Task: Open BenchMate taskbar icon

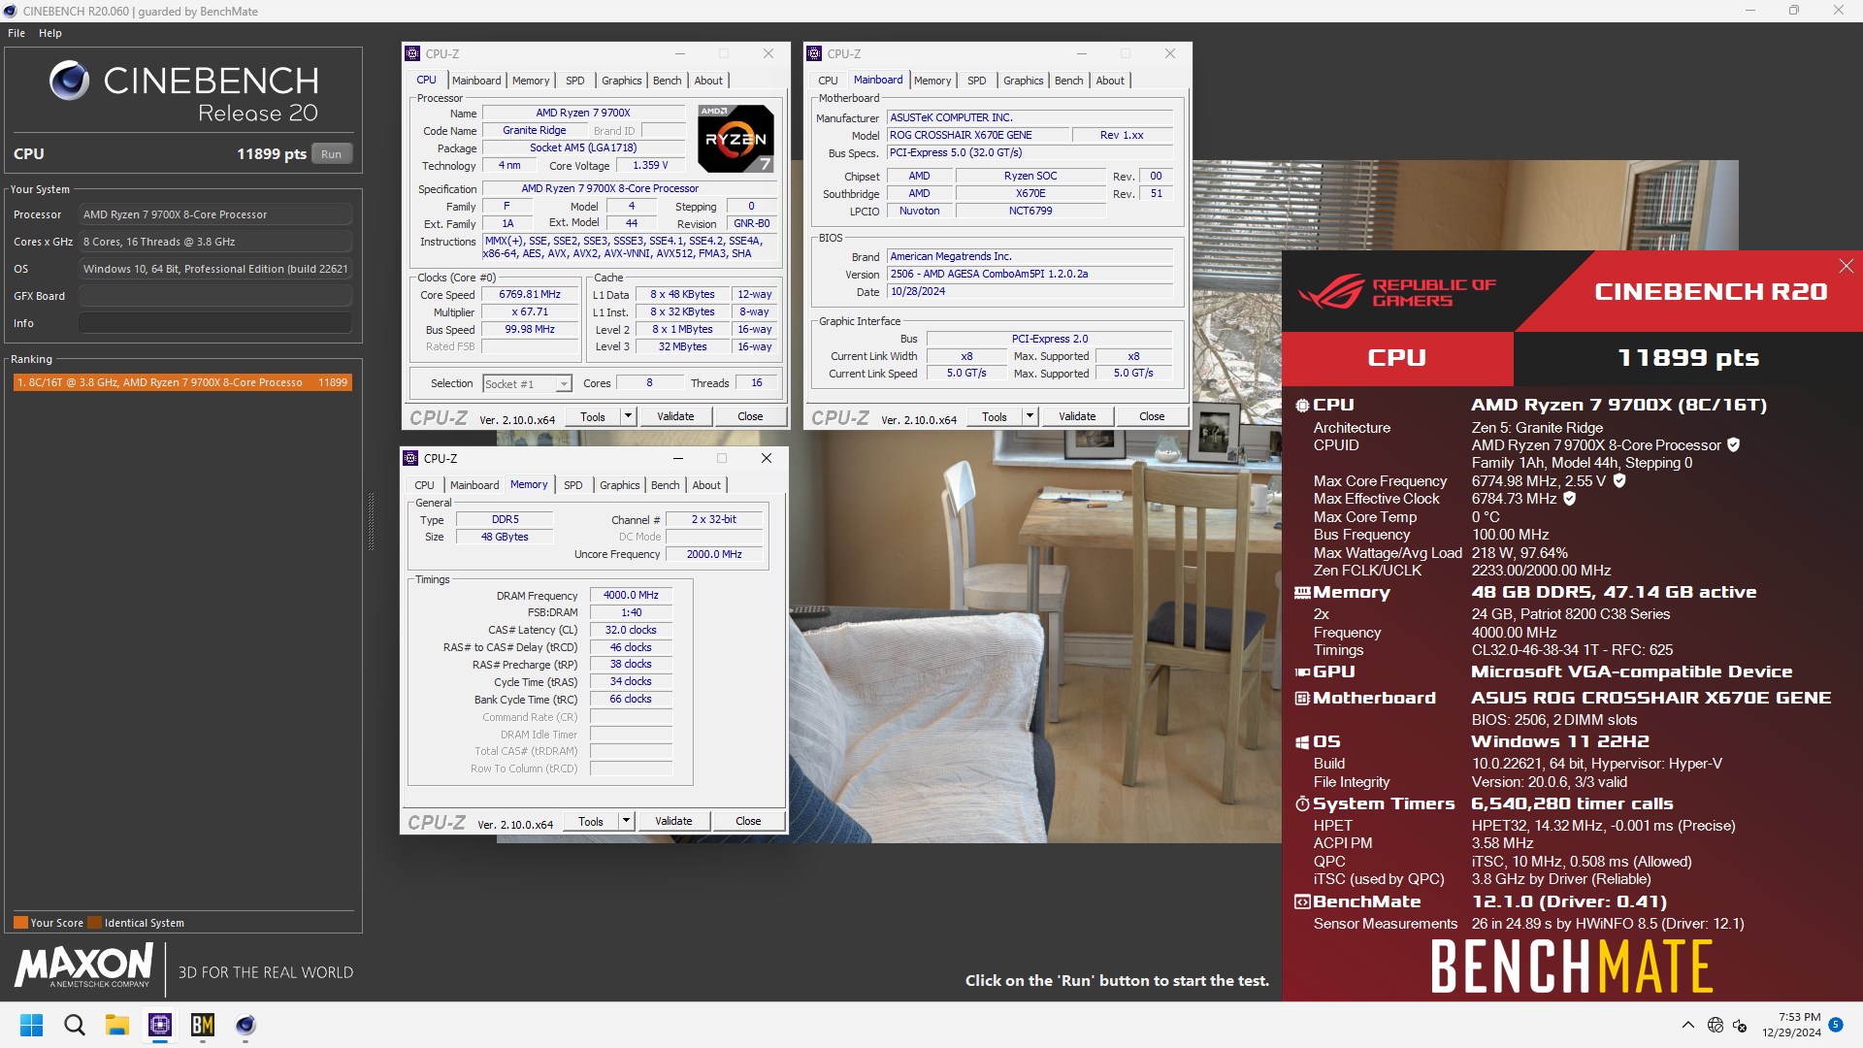Action: tap(203, 1025)
